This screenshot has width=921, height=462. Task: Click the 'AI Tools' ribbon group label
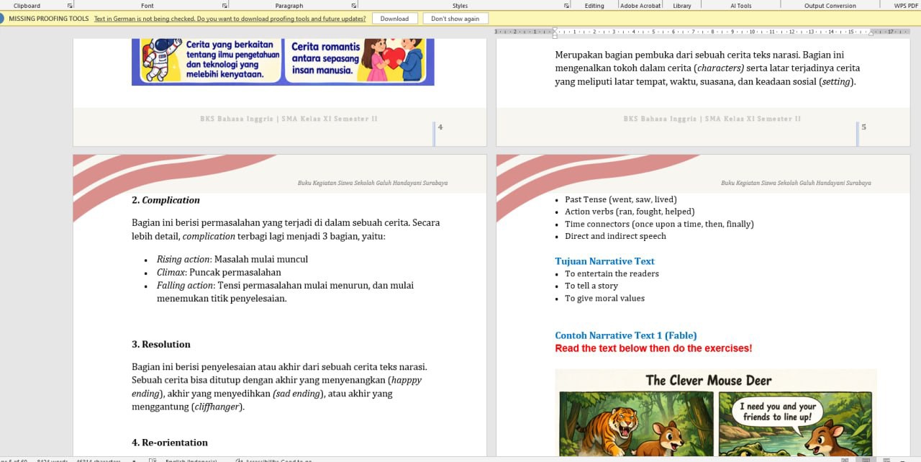point(740,6)
